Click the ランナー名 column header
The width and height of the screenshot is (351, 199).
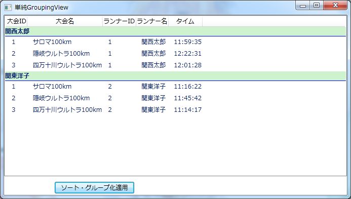click(x=152, y=21)
